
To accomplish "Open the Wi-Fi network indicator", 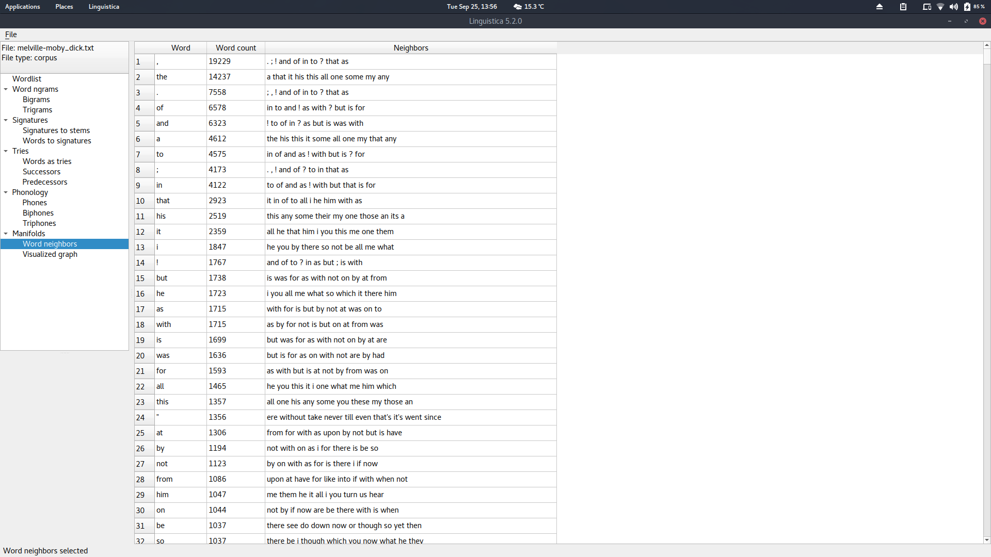I will click(940, 7).
